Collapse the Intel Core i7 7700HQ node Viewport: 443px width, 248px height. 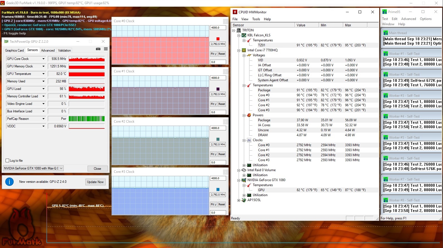[239, 50]
